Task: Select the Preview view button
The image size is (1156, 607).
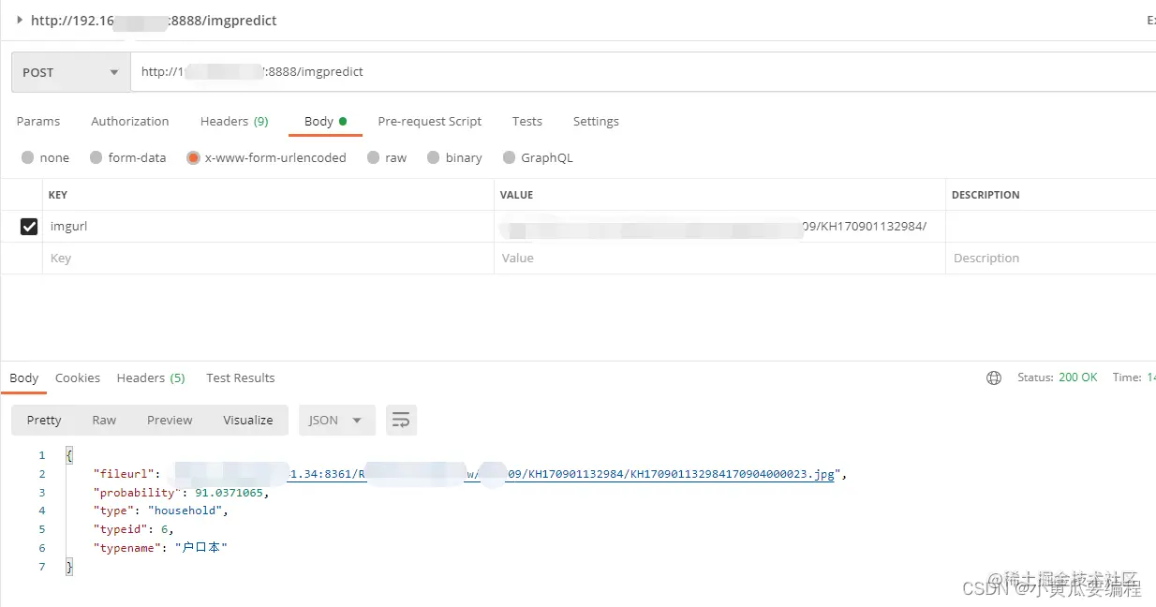Action: pos(170,421)
